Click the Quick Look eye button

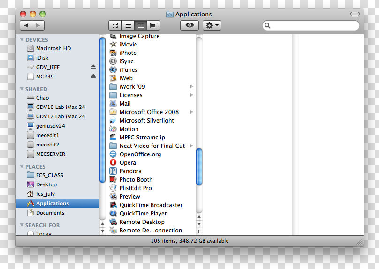[x=189, y=25]
